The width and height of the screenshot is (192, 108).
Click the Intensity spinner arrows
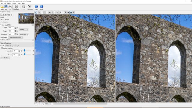pos(19,51)
